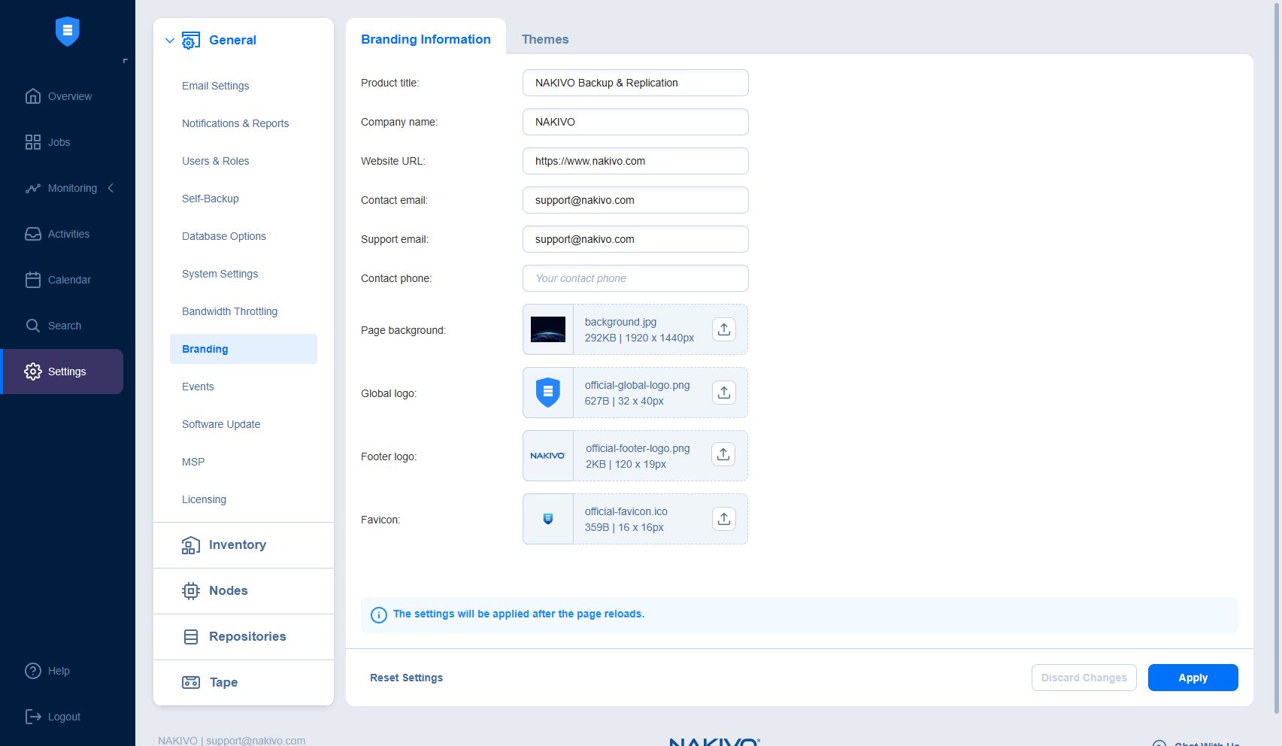Collapse the General settings section
The image size is (1282, 746).
[170, 41]
